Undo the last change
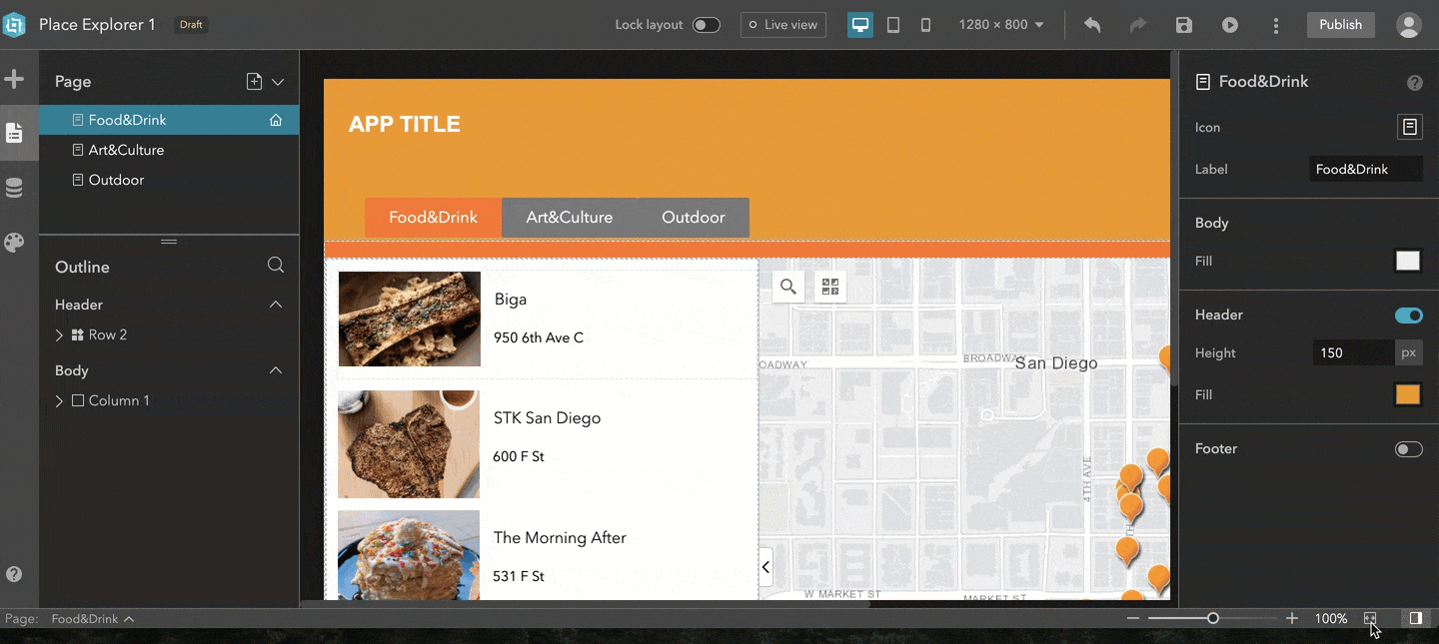This screenshot has height=644, width=1439. (1092, 25)
